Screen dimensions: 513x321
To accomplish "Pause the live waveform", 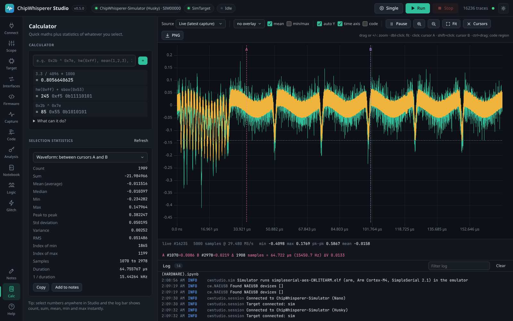I will click(398, 24).
